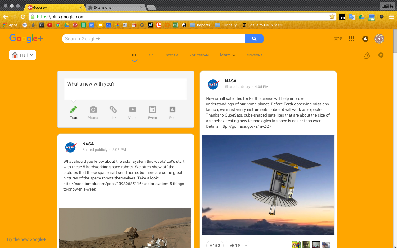The image size is (397, 248).
Task: Open the Mars rover photo
Action: tap(125, 228)
